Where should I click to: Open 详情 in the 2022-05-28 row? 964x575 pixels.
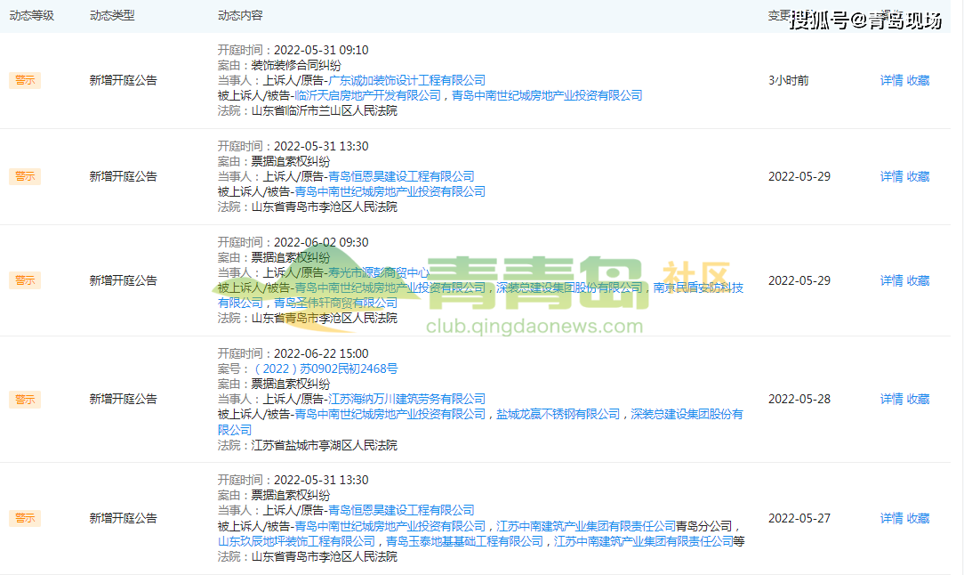coord(891,399)
